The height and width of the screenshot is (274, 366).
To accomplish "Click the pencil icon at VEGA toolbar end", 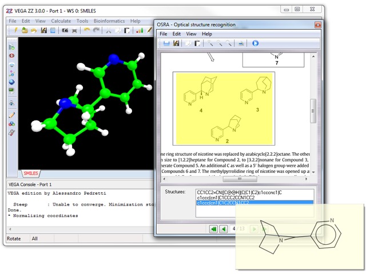I will [x=149, y=30].
